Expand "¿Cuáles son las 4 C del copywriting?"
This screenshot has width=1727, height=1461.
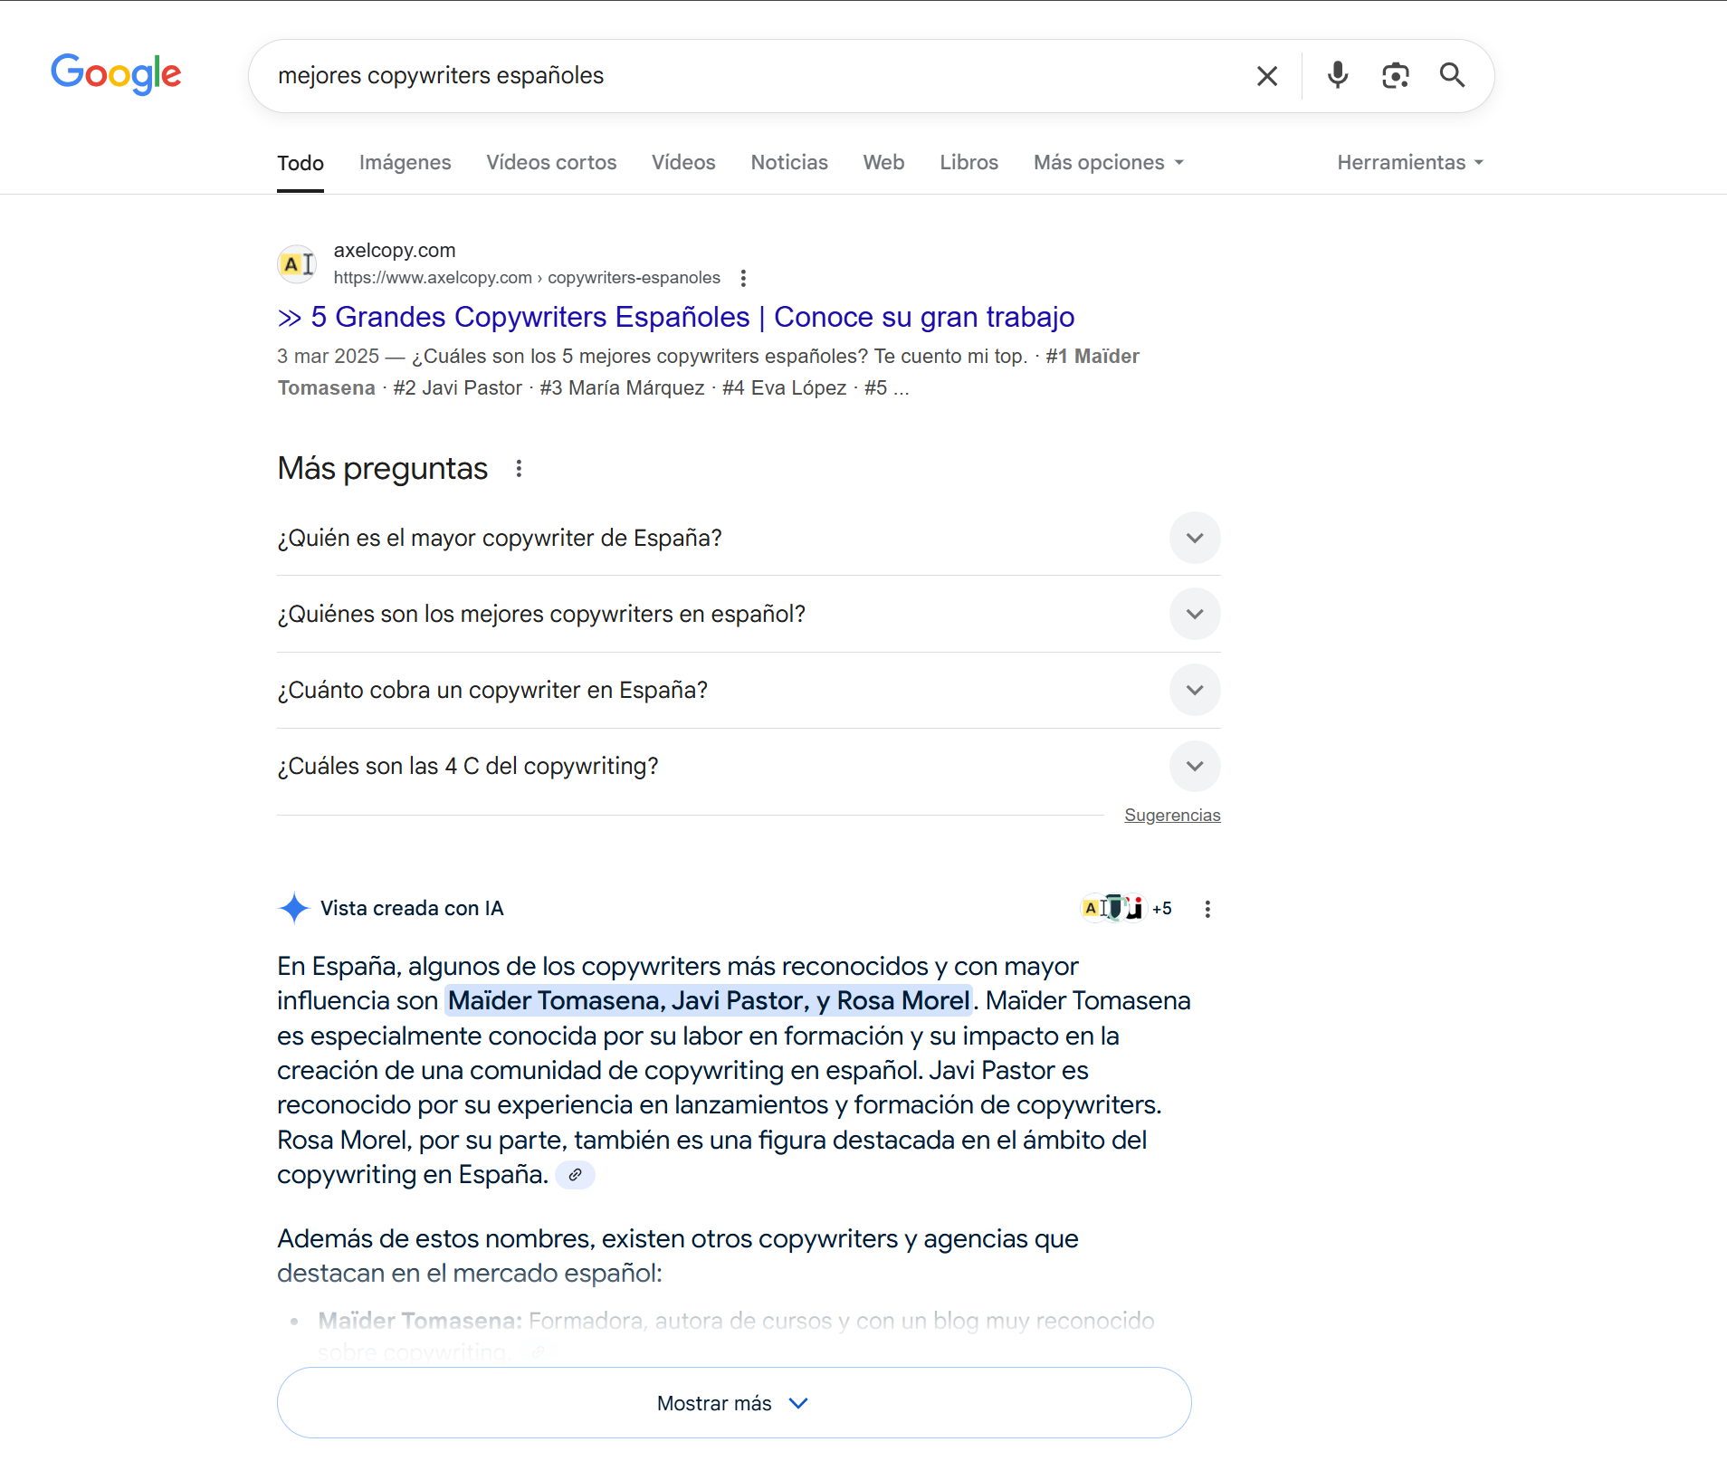click(x=1195, y=767)
